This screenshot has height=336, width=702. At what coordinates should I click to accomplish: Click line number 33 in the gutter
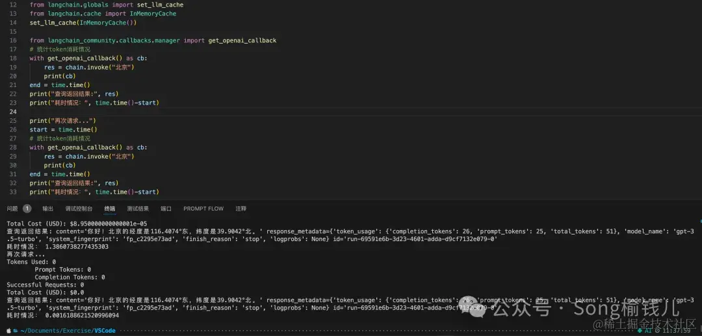point(12,192)
